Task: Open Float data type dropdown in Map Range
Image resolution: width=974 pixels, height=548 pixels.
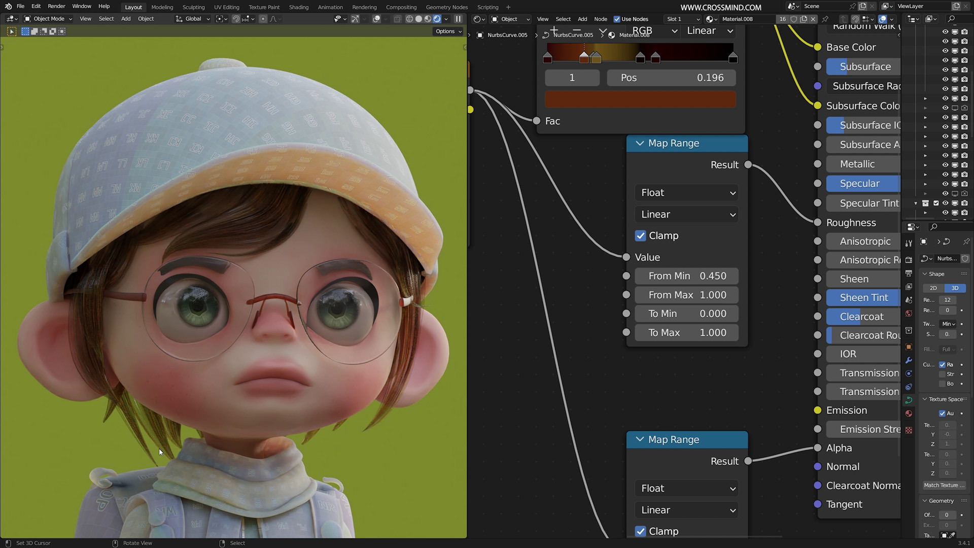Action: click(x=687, y=193)
